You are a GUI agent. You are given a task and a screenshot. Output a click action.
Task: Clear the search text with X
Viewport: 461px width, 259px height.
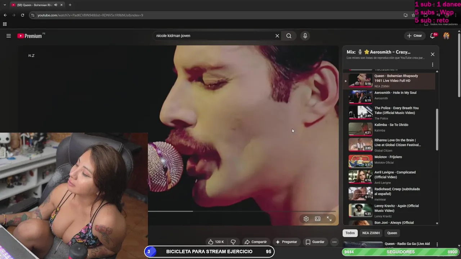(277, 36)
